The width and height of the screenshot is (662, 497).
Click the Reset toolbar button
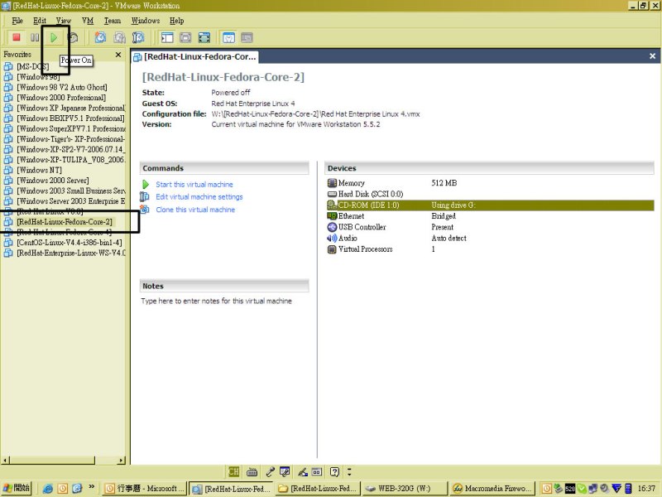tap(73, 37)
